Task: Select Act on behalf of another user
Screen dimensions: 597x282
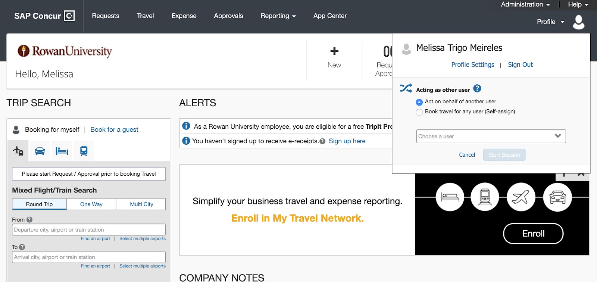Action: (x=419, y=102)
